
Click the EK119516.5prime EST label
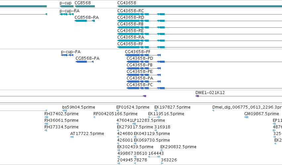tap(166, 114)
